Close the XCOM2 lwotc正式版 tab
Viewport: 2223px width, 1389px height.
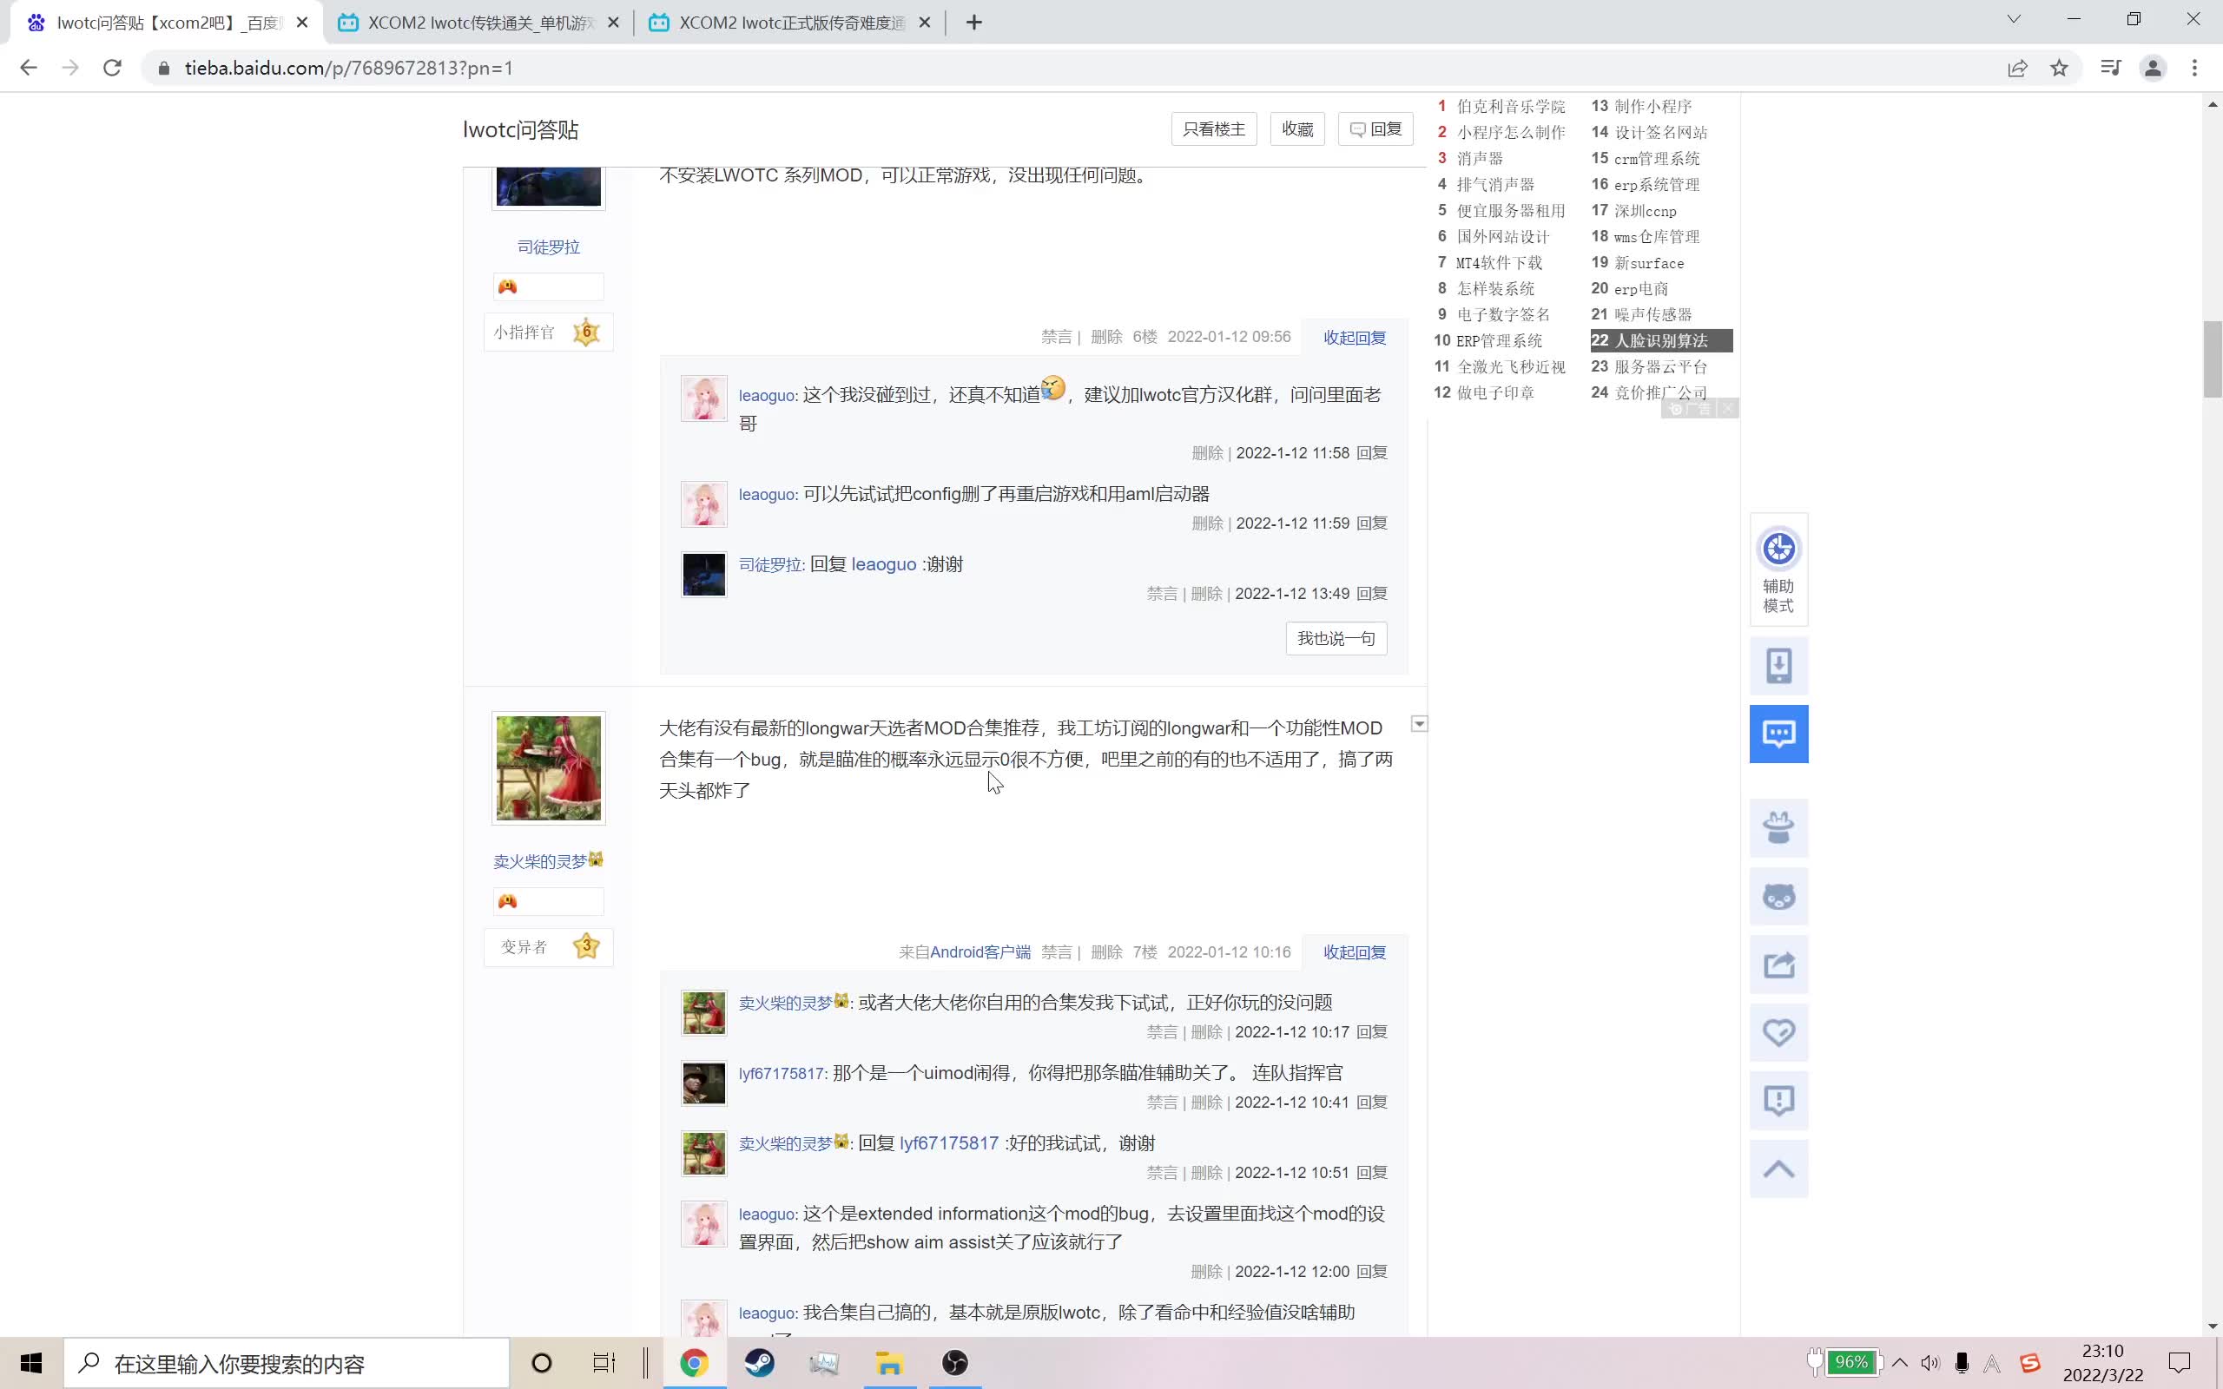[x=925, y=23]
